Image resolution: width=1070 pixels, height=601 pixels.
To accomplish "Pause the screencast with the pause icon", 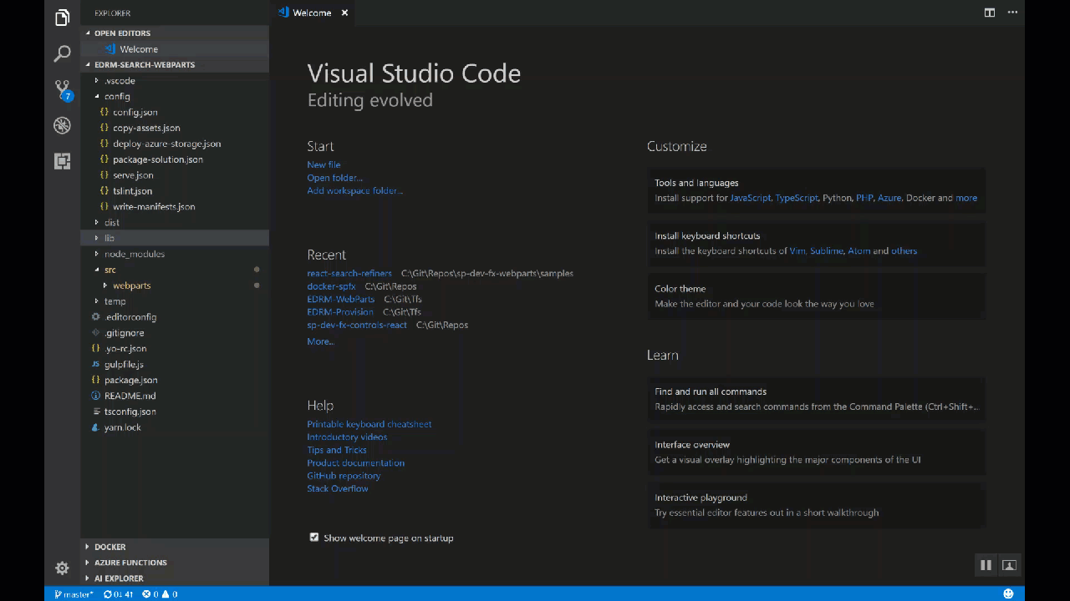I will tap(986, 565).
